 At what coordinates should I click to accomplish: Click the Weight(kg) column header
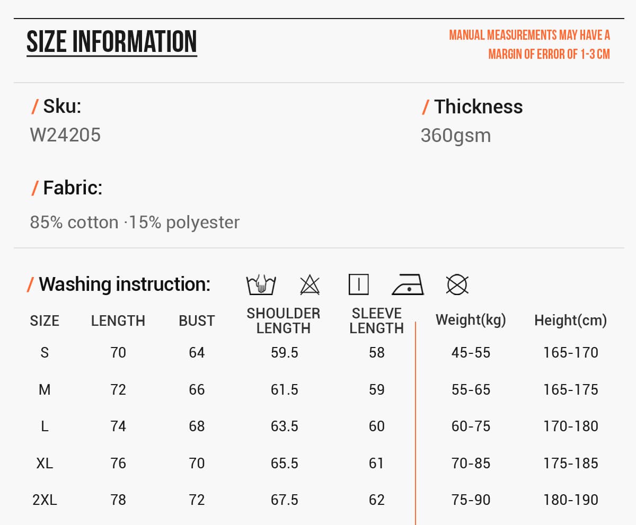click(x=471, y=320)
